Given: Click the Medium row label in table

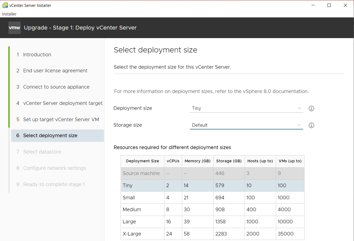Looking at the screenshot, I should (x=132, y=210).
